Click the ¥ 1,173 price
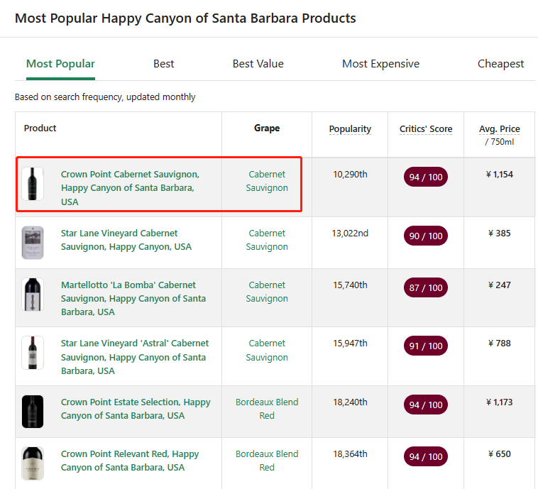 pos(499,402)
